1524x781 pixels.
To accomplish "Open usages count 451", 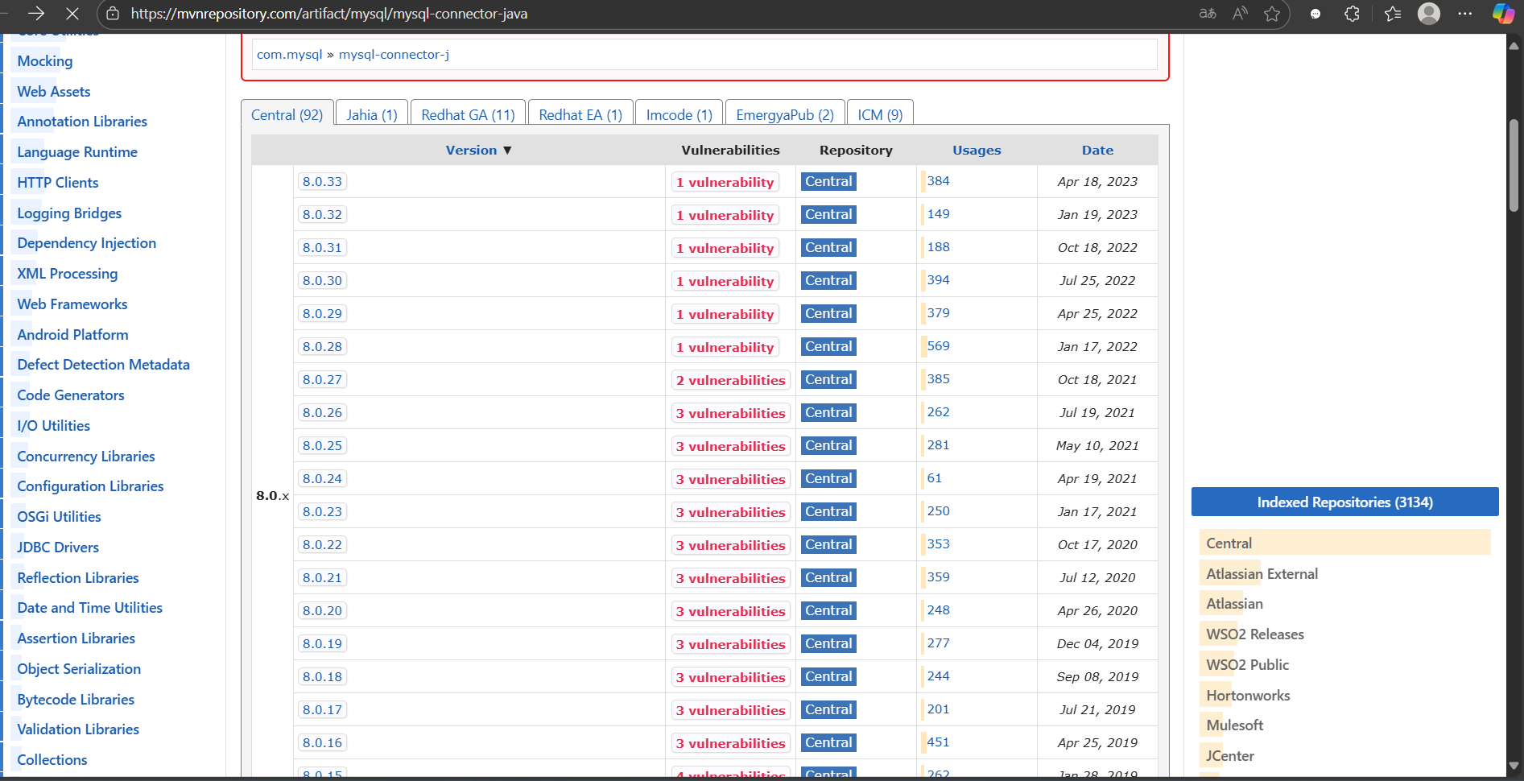I will 938,742.
